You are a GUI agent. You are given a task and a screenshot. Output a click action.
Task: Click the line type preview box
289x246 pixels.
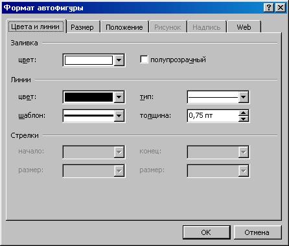(213, 97)
